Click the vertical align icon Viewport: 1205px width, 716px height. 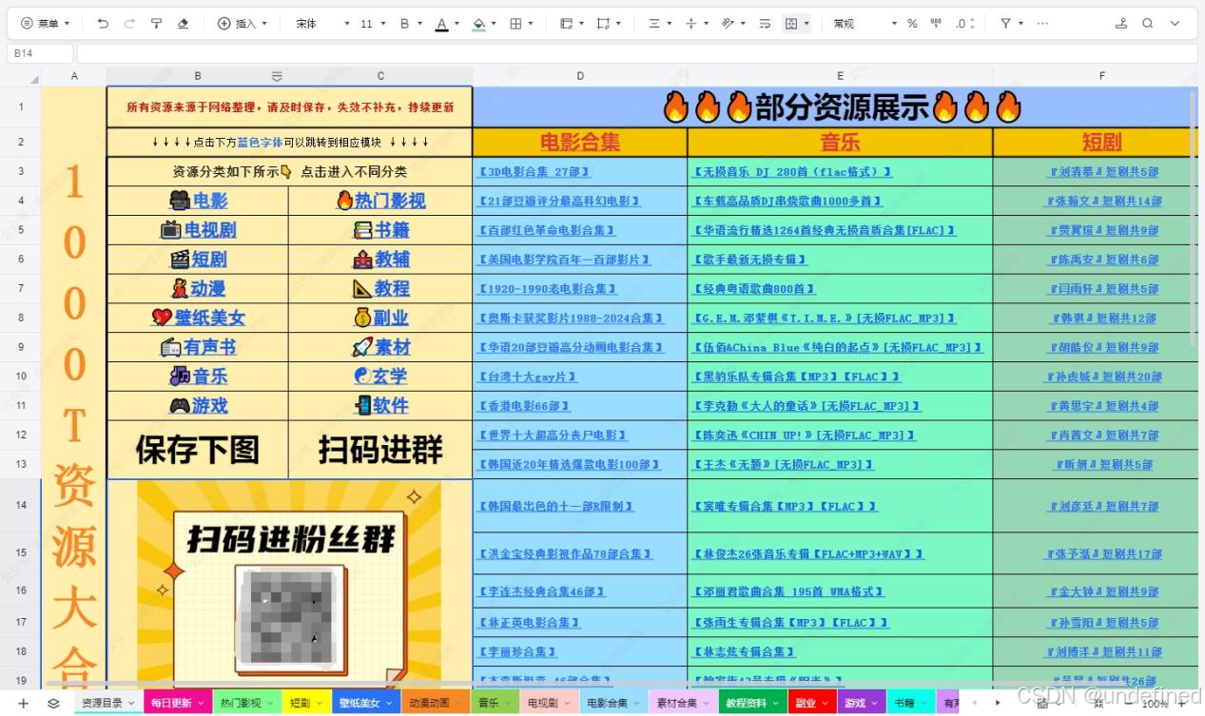691,23
